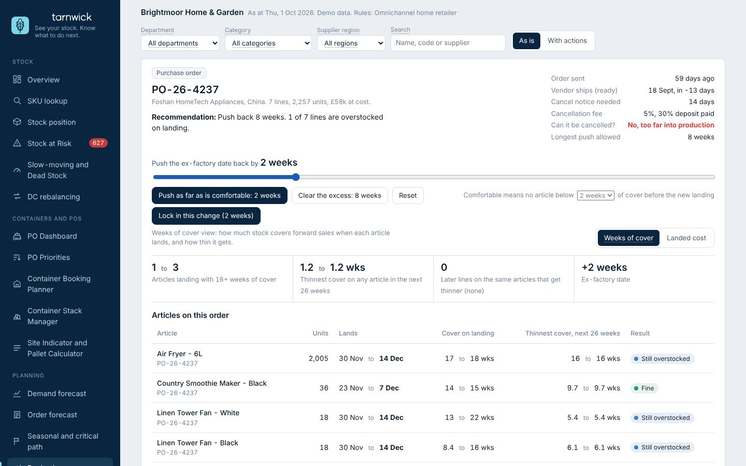Open the All departments dropdown

(180, 43)
